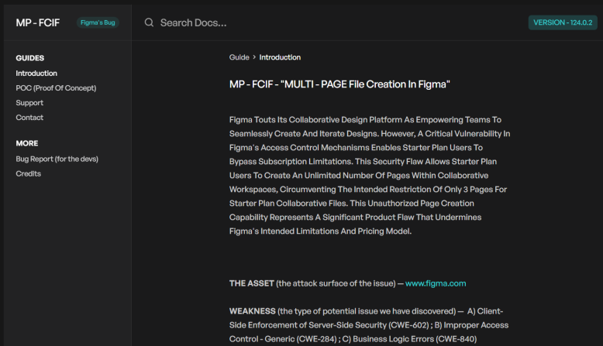Open the MP - FCIF site title

pos(38,22)
